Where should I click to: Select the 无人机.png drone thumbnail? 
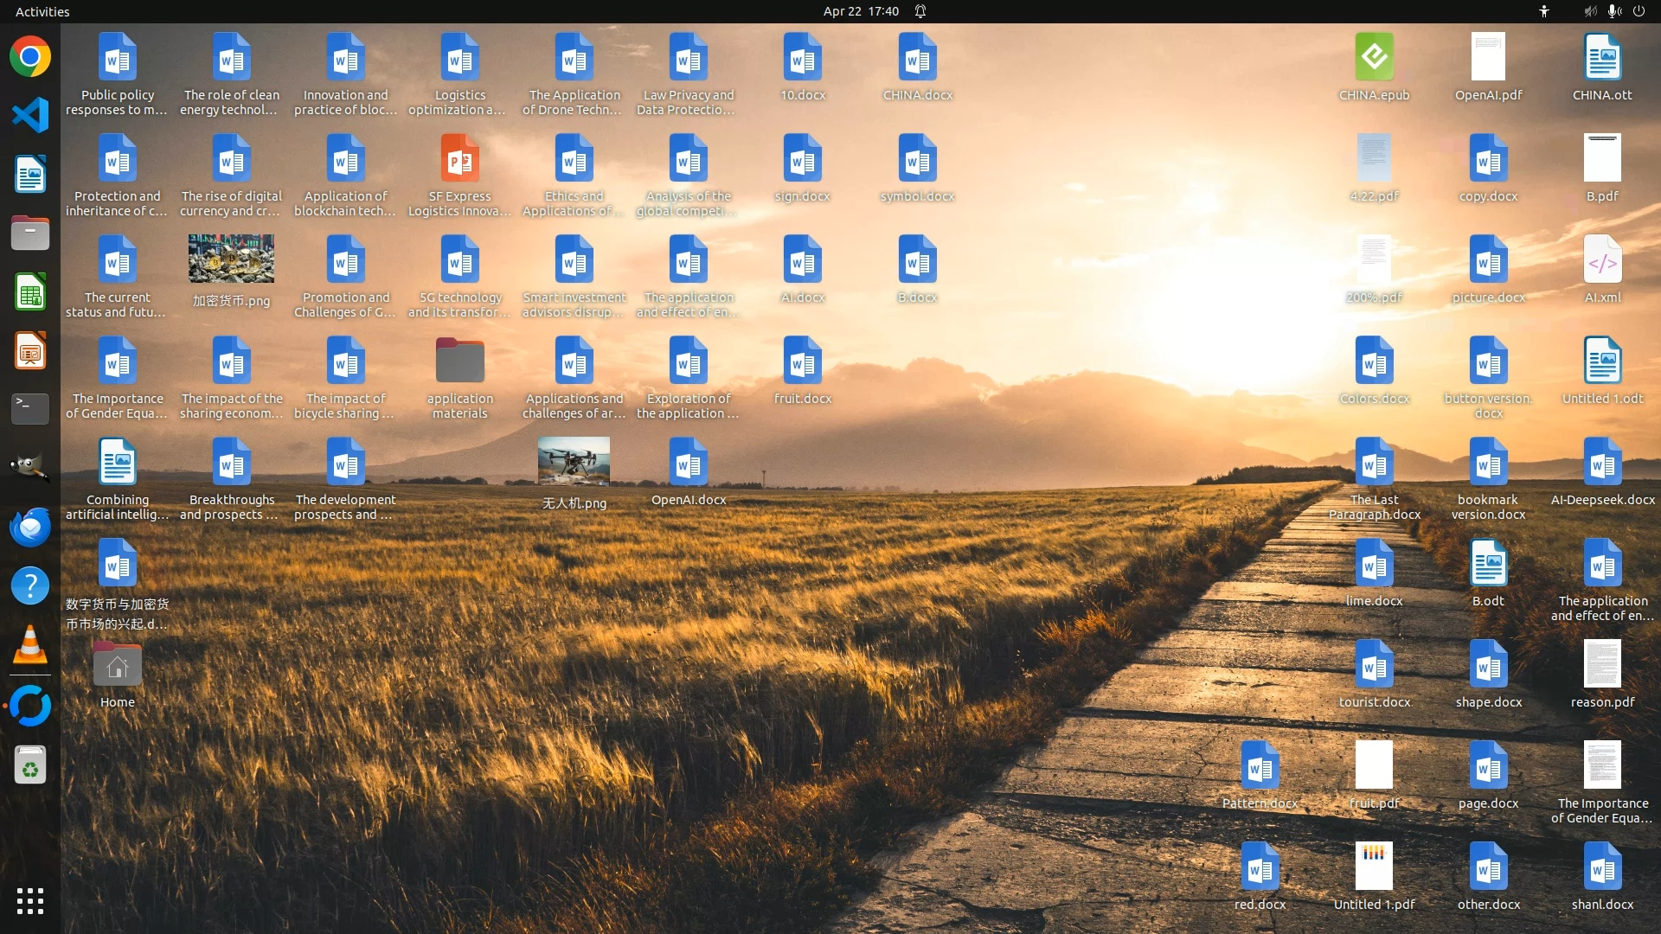tap(574, 461)
